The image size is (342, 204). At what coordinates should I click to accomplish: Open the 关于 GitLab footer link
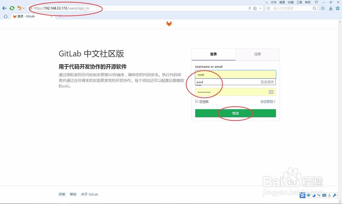pyautogui.click(x=89, y=194)
